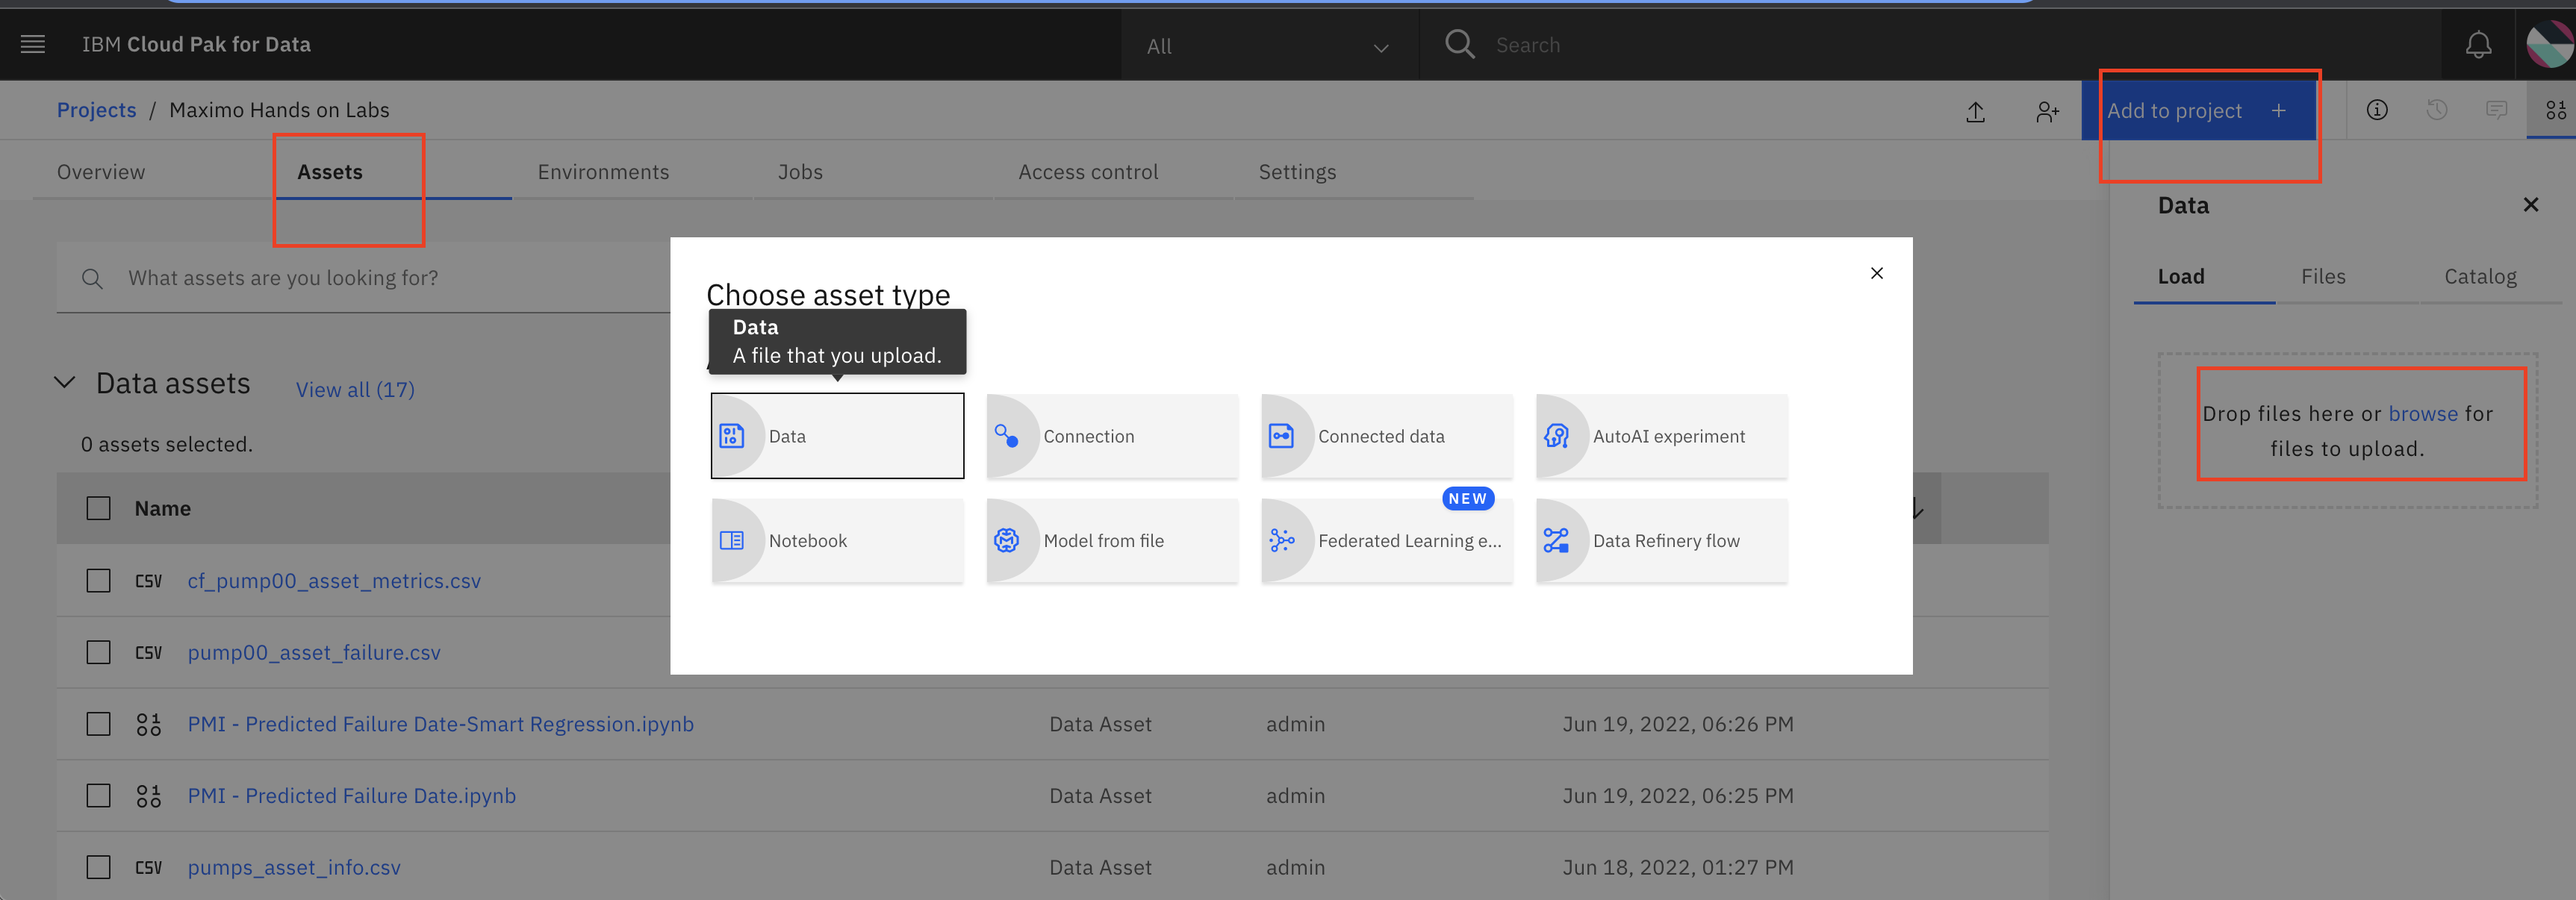2576x900 pixels.
Task: Close the Choose asset type dialog
Action: tap(1876, 273)
